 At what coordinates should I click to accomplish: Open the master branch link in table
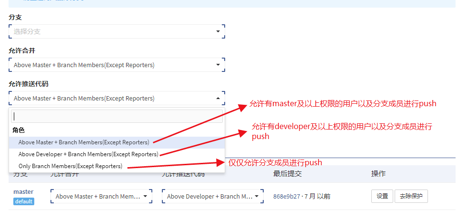23,192
